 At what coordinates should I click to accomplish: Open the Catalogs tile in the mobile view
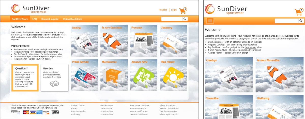click(x=229, y=75)
